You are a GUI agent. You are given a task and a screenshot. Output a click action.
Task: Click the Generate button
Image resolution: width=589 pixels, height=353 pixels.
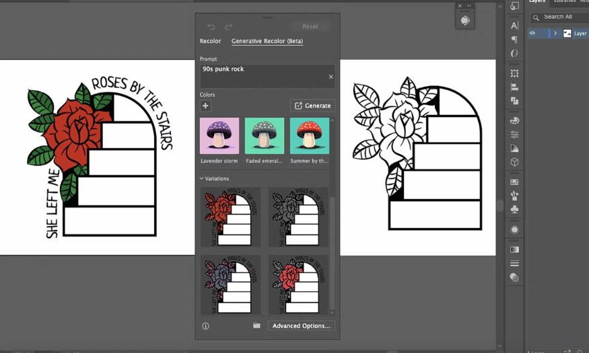coord(312,106)
